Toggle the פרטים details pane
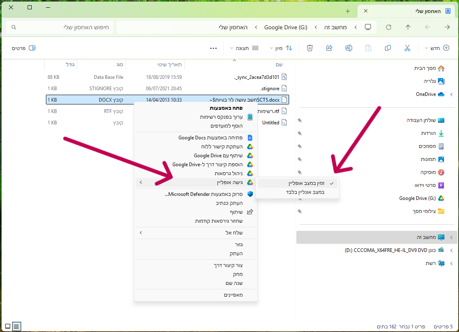 (x=24, y=48)
